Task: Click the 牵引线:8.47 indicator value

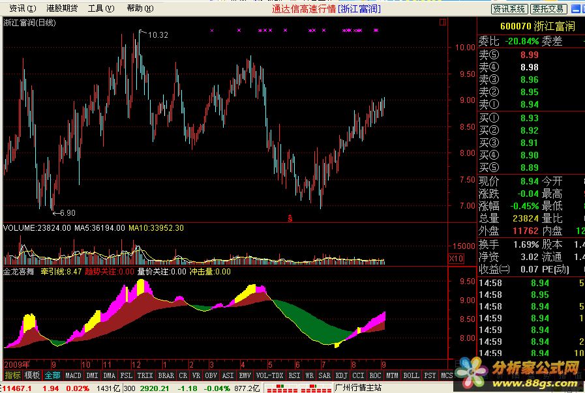Action: pyautogui.click(x=61, y=271)
